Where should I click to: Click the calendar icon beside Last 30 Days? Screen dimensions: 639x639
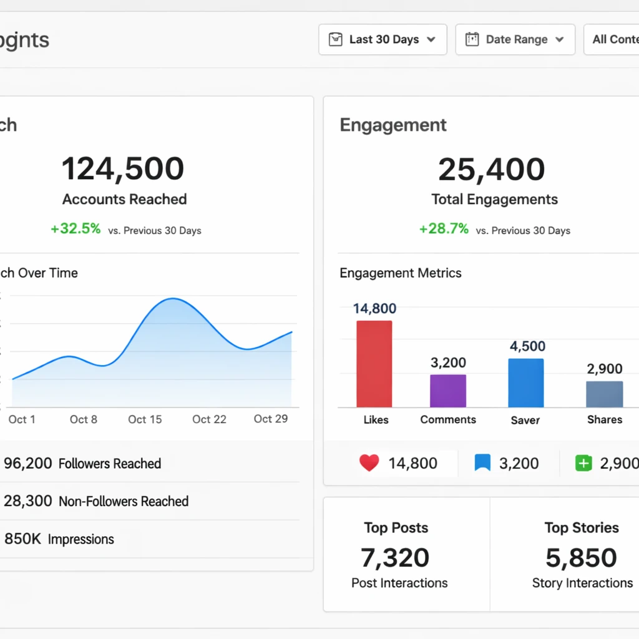click(x=335, y=39)
